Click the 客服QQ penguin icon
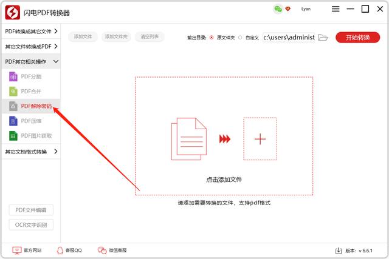The width and height of the screenshot is (389, 259). 60,251
